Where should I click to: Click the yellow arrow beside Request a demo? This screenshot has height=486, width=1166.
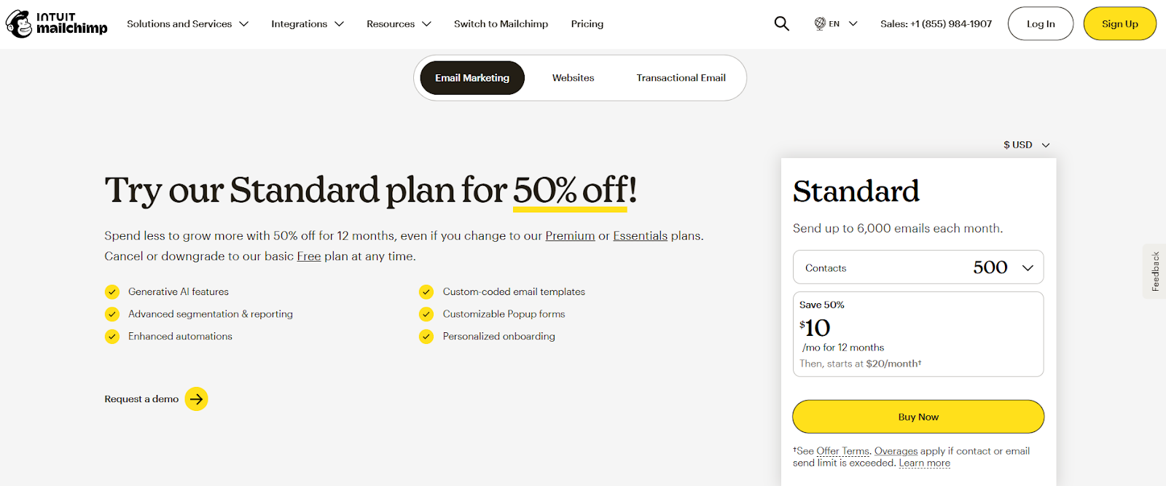196,399
